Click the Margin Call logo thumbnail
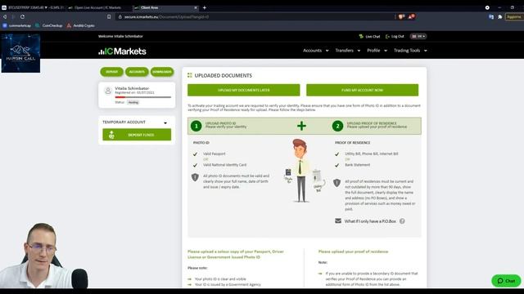This screenshot has width=524, height=294. pyautogui.click(x=20, y=53)
